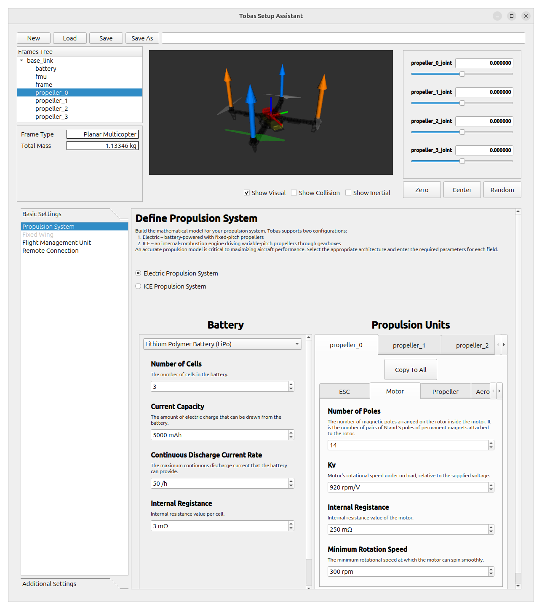Click the propeller_3_joint slider handle
Screen dimensions: 542x610
[462, 161]
